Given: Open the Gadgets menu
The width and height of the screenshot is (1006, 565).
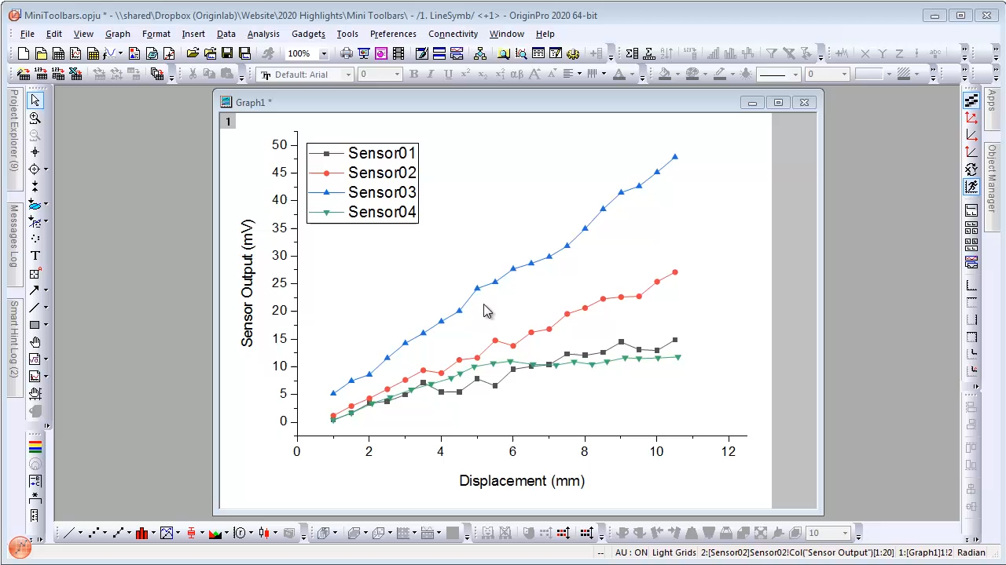Looking at the screenshot, I should 308,34.
